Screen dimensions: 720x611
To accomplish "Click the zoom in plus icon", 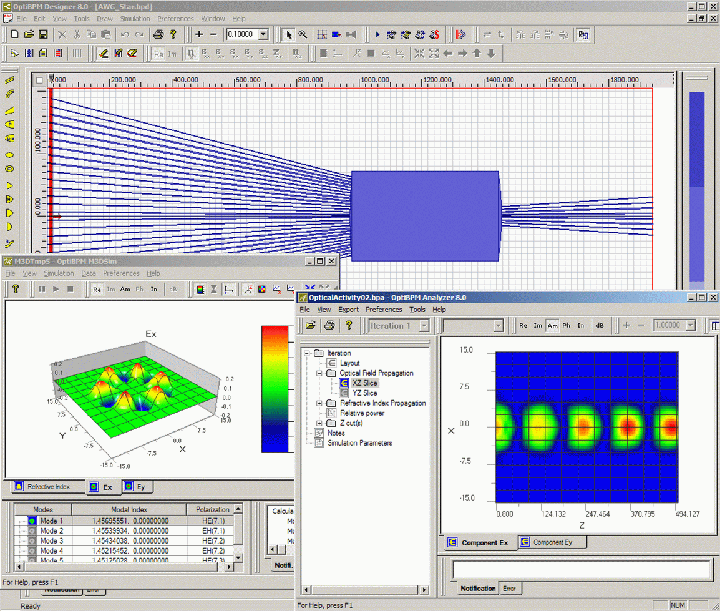I will (199, 35).
